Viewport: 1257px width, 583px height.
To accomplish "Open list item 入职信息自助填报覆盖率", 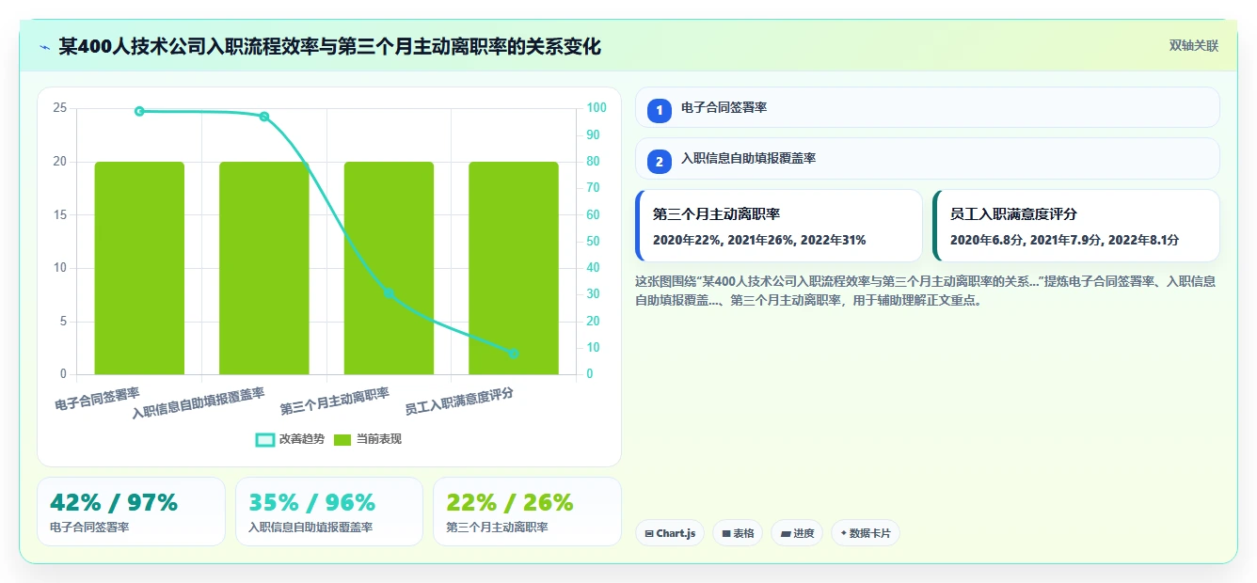I will 927,158.
